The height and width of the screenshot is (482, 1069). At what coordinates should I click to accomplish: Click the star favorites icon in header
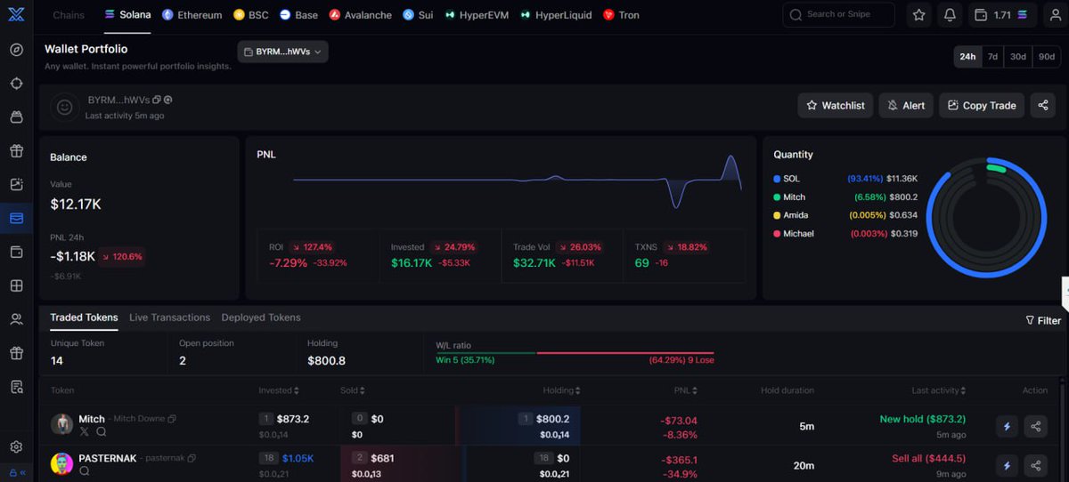tap(918, 15)
